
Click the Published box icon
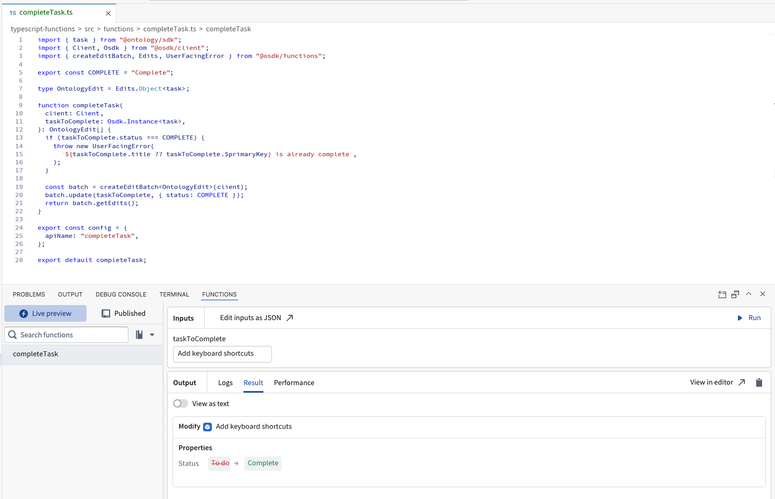point(106,314)
